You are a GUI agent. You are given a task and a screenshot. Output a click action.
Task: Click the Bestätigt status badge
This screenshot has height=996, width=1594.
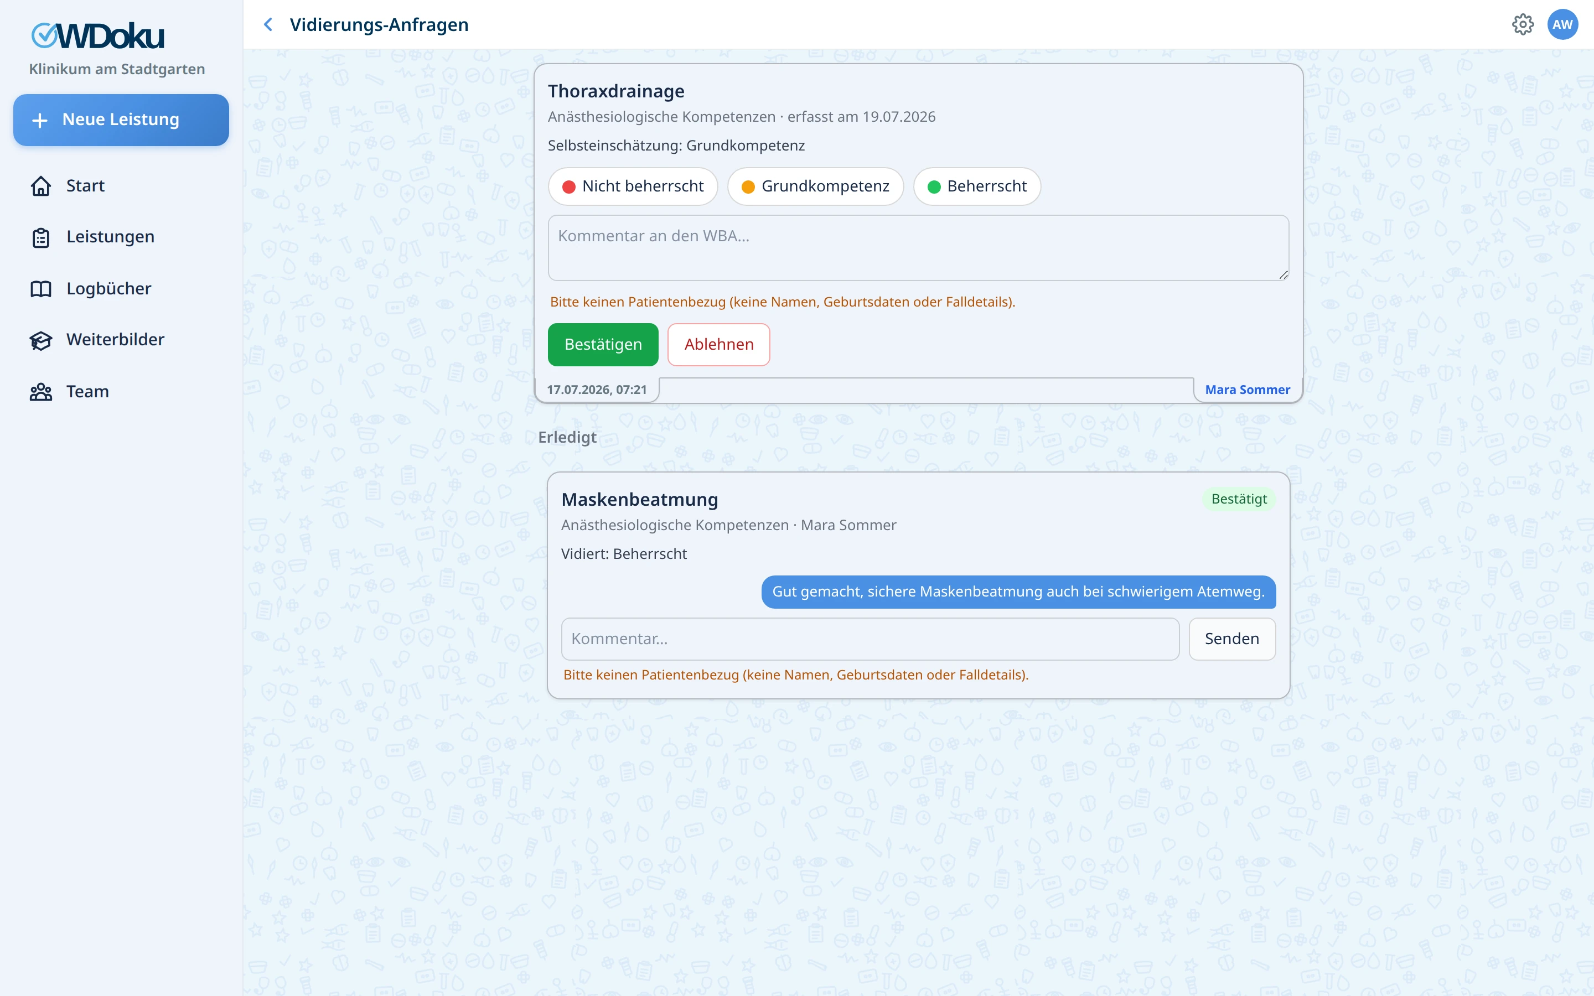(x=1239, y=499)
